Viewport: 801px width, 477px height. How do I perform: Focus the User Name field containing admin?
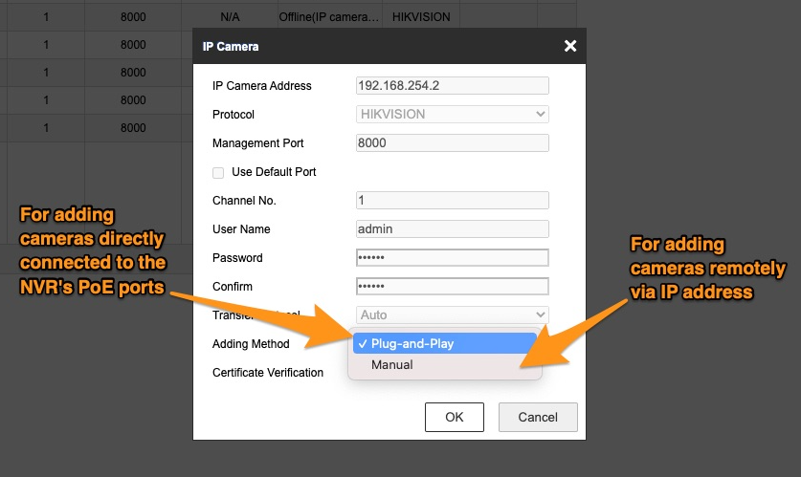click(452, 228)
